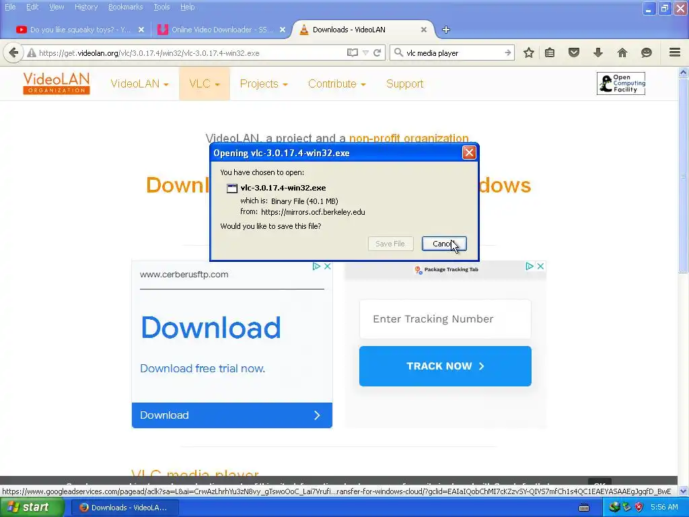This screenshot has width=689, height=517.
Task: Open the Help menu
Action: 187,7
